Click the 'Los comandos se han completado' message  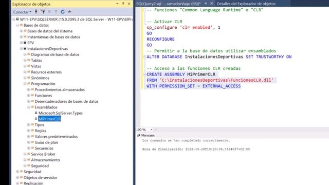186,140
